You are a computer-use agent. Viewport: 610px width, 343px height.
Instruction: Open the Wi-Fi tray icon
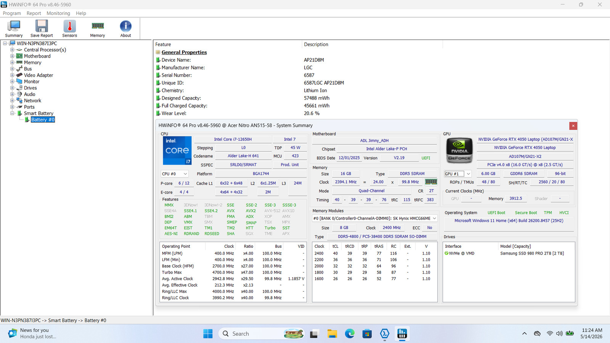550,333
